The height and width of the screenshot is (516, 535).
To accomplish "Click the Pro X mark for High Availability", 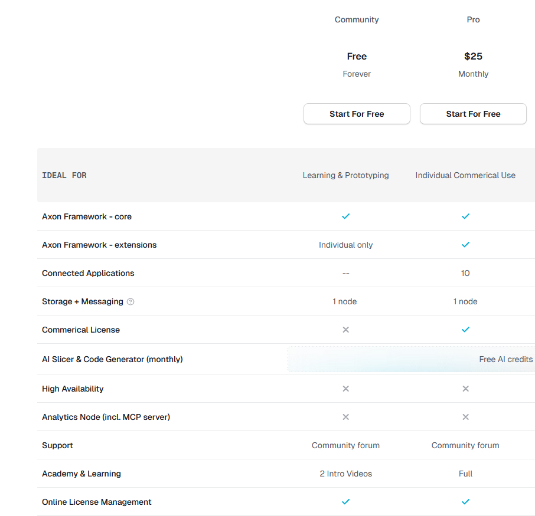I will pos(465,389).
